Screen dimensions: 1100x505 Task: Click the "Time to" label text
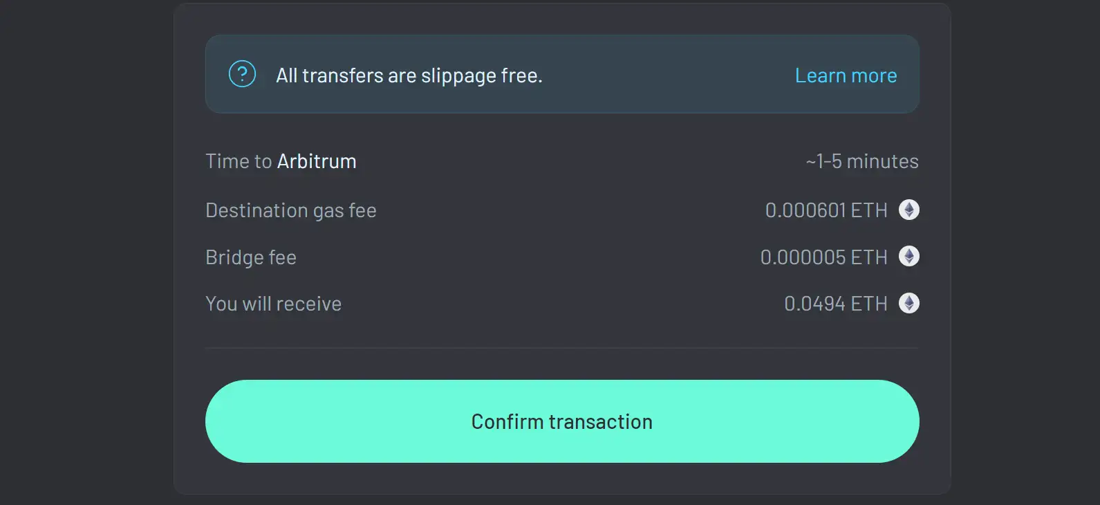[x=239, y=161]
